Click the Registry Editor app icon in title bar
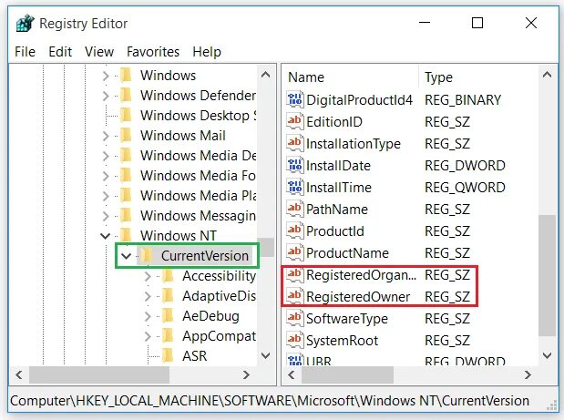 (x=25, y=24)
